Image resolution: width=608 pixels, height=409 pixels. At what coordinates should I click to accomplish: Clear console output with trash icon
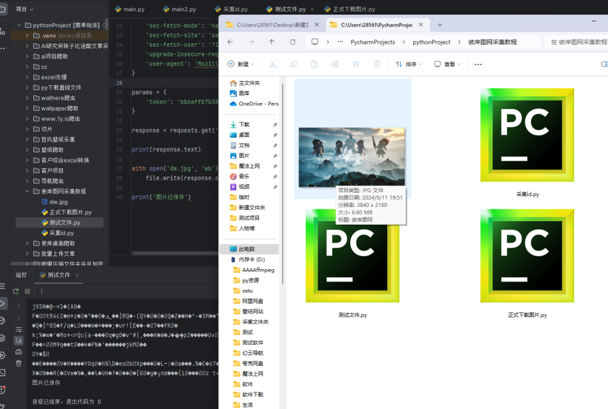tap(18, 363)
